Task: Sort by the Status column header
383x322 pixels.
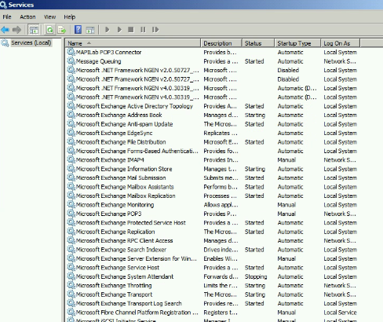Action: click(x=258, y=43)
